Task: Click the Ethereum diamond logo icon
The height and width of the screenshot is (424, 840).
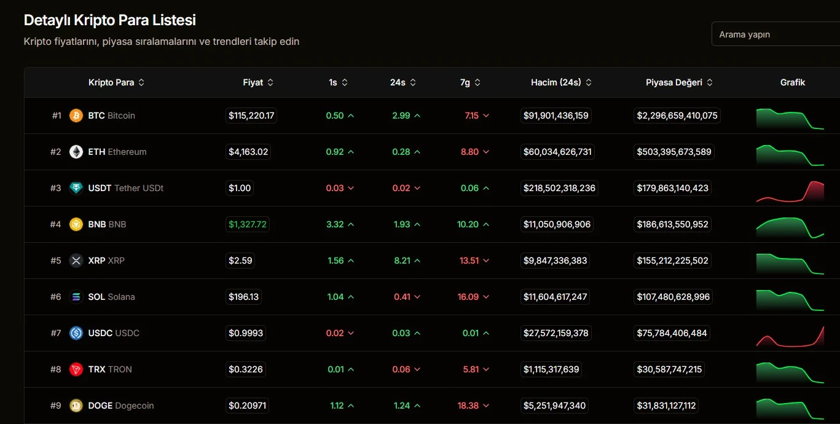Action: 76,152
